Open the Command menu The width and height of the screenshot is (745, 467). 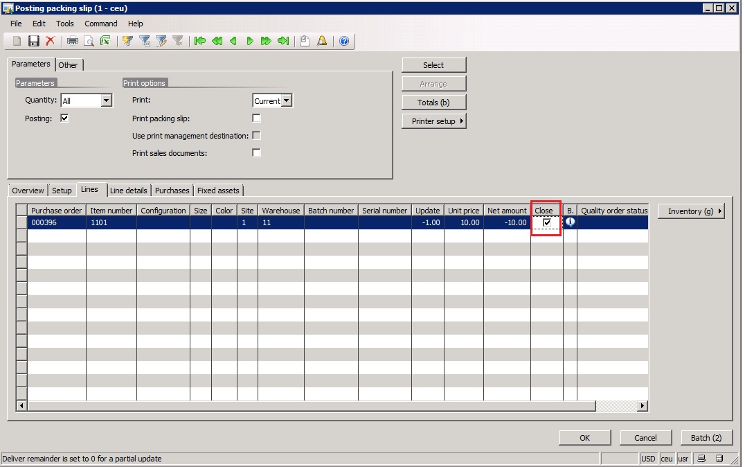pos(101,24)
